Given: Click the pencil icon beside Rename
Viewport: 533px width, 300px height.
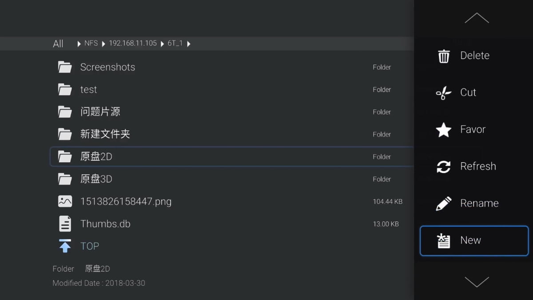Looking at the screenshot, I should (x=443, y=203).
